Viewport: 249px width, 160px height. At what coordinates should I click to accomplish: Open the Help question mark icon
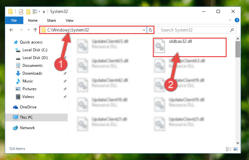click(x=237, y=20)
